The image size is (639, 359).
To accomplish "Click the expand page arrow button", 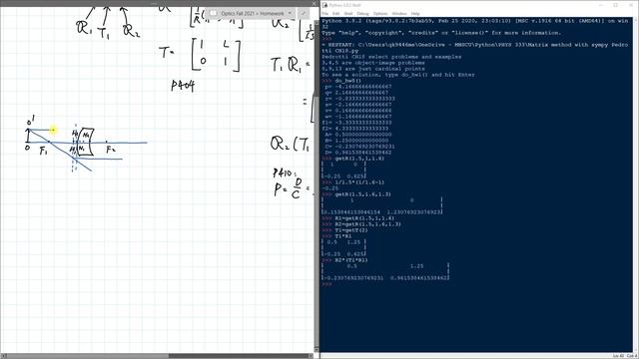I will point(303,13).
